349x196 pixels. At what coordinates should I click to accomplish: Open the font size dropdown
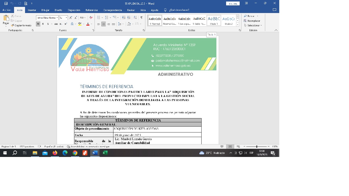coord(66,18)
